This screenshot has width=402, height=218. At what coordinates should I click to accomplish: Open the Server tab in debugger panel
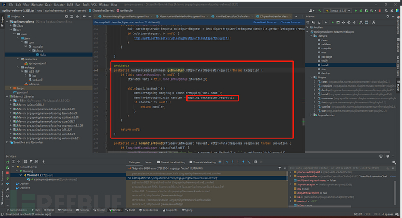[x=149, y=162]
